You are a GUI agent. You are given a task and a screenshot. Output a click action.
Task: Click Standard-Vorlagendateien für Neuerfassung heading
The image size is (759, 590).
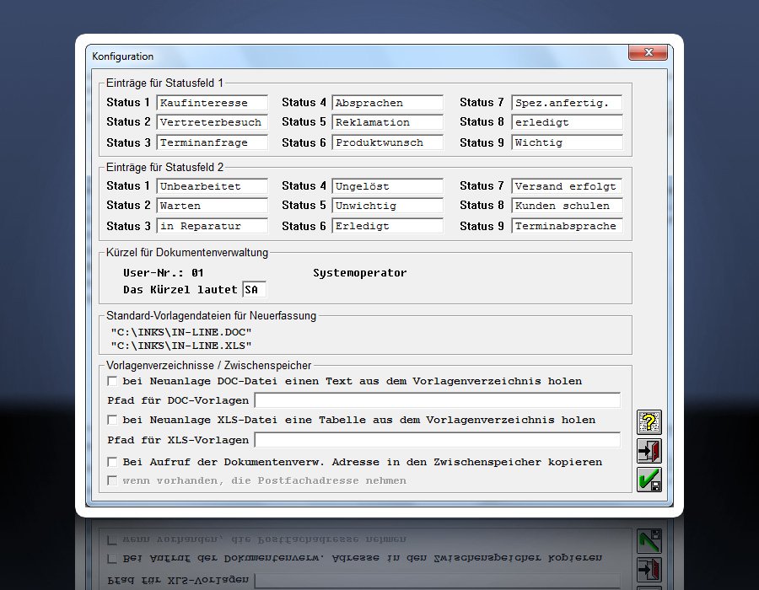click(211, 316)
